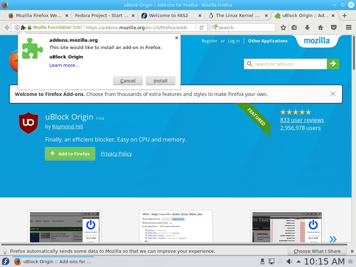Open the Privacy Policy link

coord(116,154)
